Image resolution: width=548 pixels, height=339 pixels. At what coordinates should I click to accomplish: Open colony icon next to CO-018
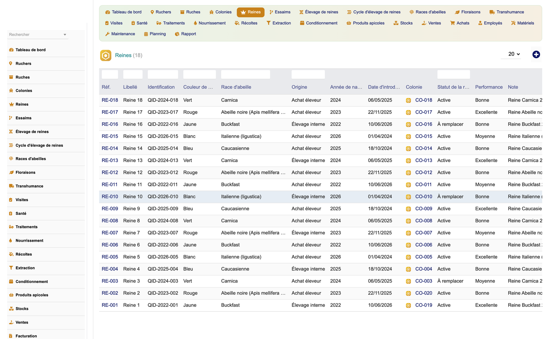pyautogui.click(x=408, y=100)
